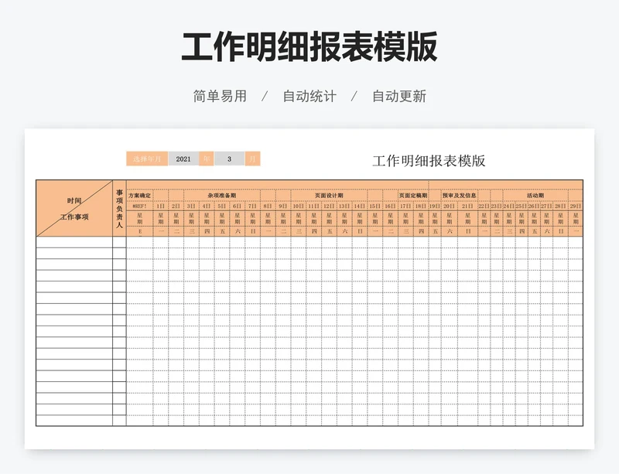Select the 6日 date cell
619x474 pixels.
tap(238, 206)
